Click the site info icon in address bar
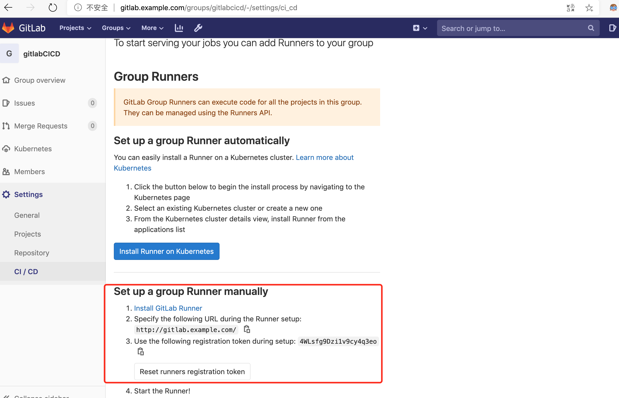The height and width of the screenshot is (398, 619). (x=78, y=8)
